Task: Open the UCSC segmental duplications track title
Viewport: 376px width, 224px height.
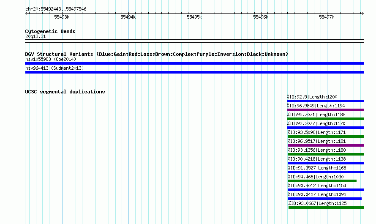Action: 65,92
